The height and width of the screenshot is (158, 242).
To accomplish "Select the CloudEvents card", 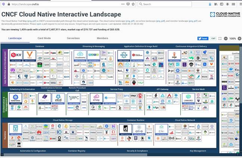I will (x=80, y=56).
